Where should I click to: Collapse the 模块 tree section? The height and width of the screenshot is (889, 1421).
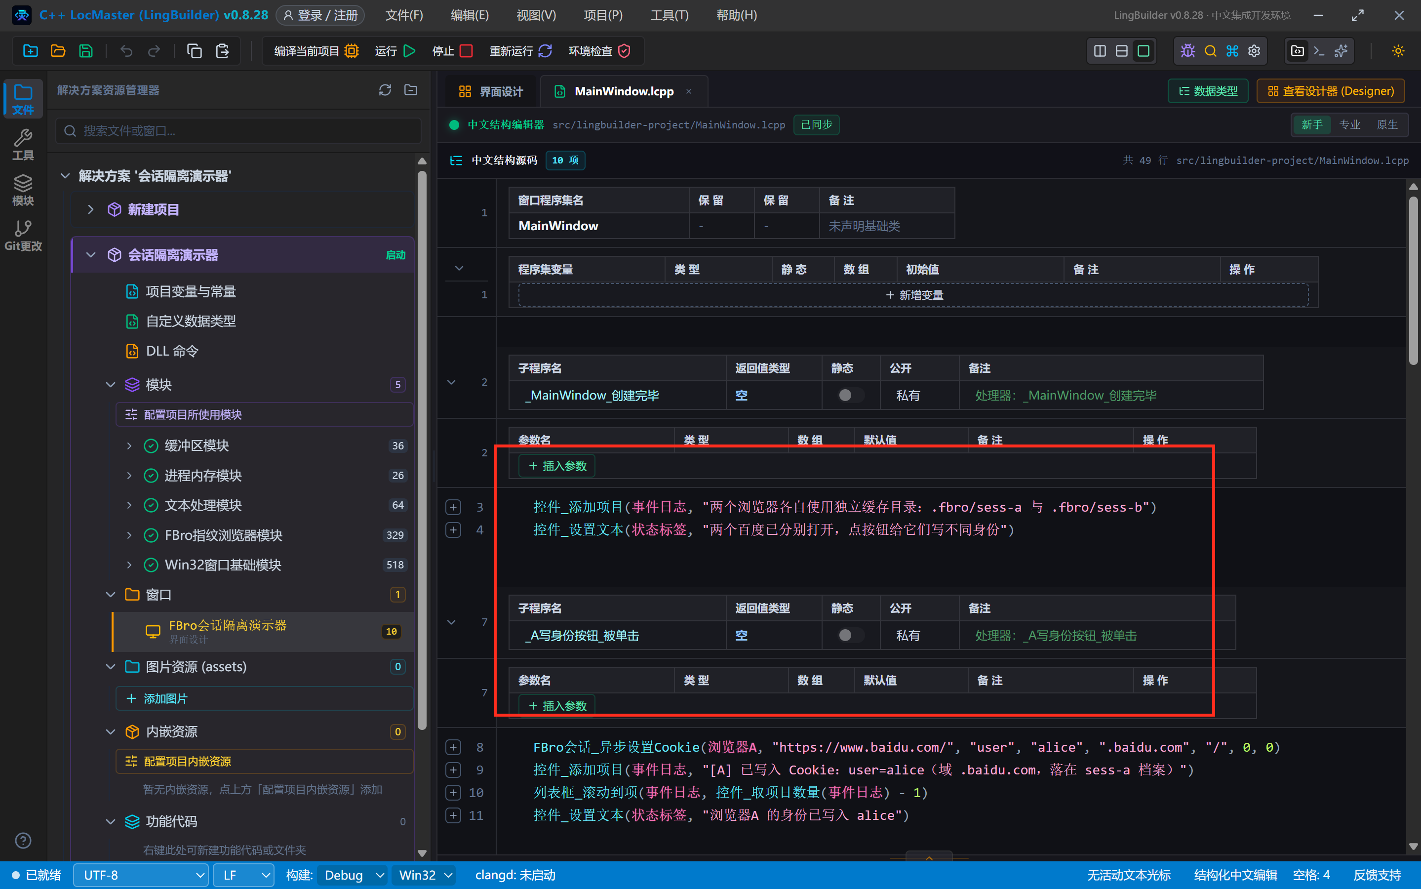pyautogui.click(x=111, y=385)
